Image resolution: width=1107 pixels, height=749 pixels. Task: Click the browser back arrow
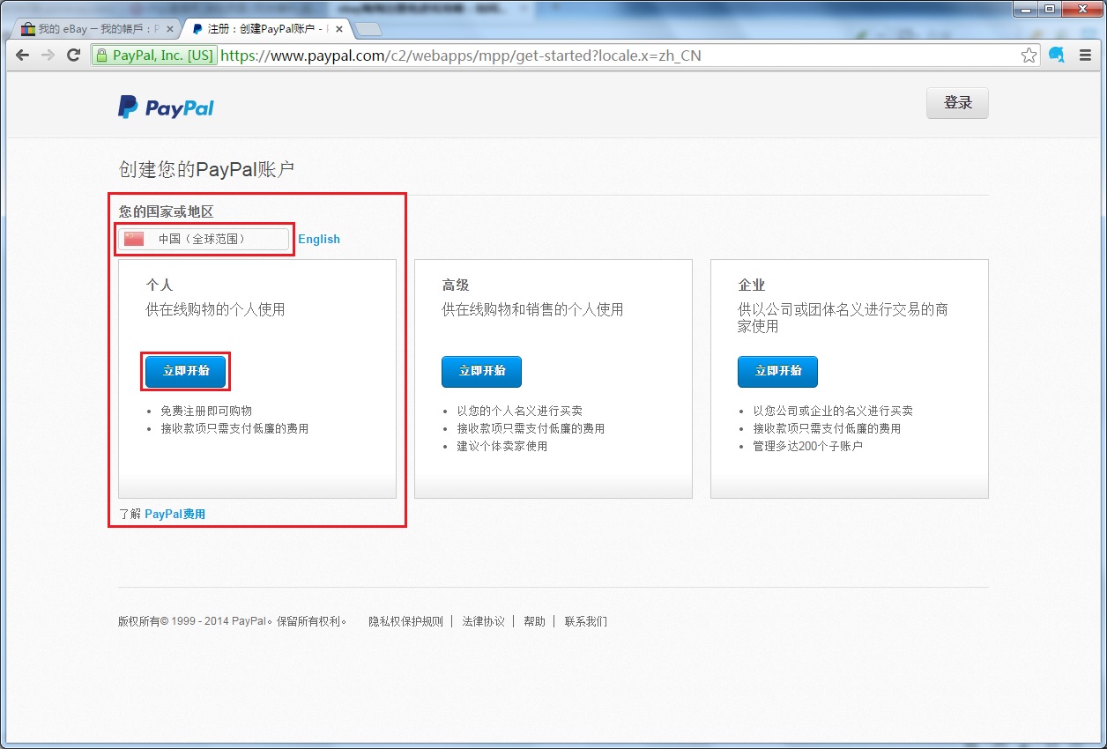23,56
